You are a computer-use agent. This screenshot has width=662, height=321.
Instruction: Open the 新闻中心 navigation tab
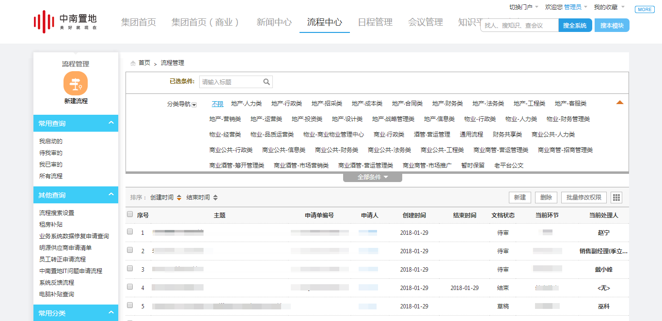coord(274,22)
